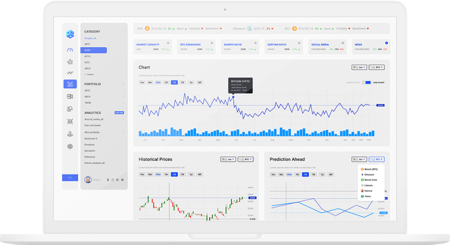
Task: Click the highlighted data point on Bitcoin chart
Action: (233, 97)
